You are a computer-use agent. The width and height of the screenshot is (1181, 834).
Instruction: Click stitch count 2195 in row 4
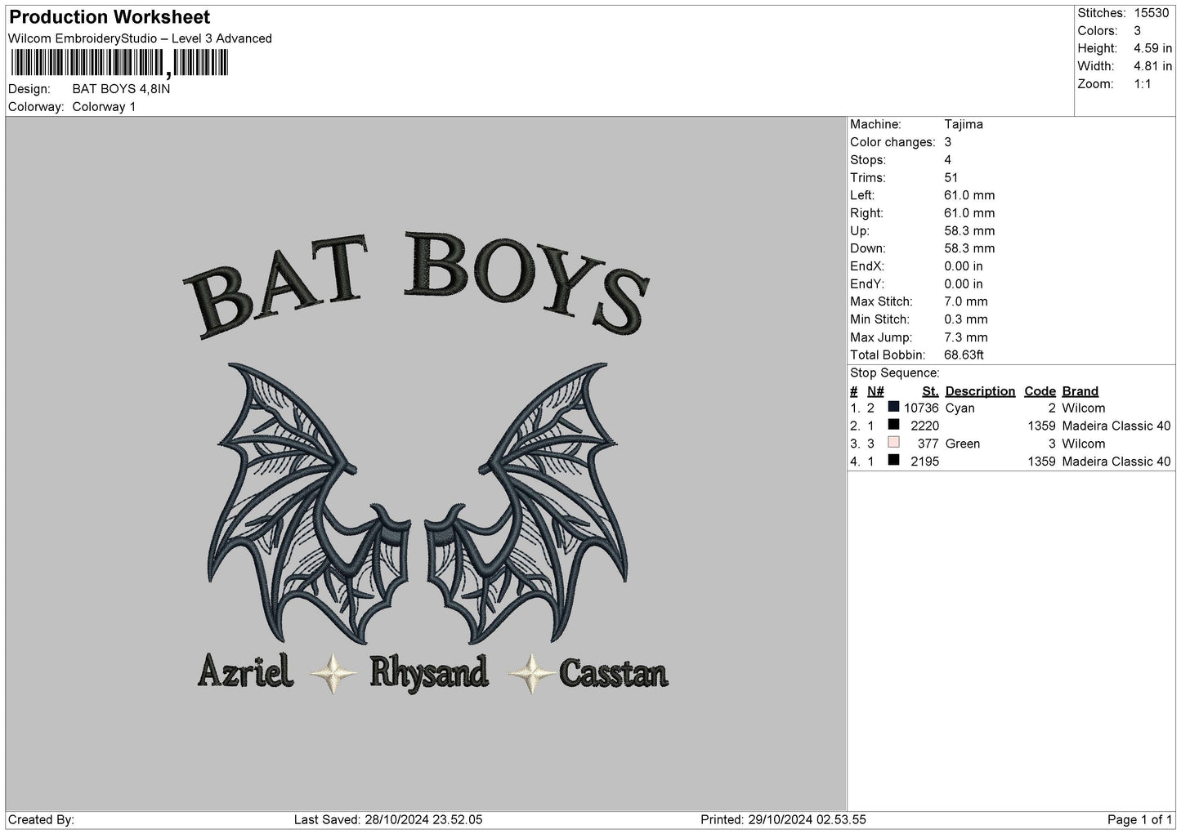click(925, 462)
